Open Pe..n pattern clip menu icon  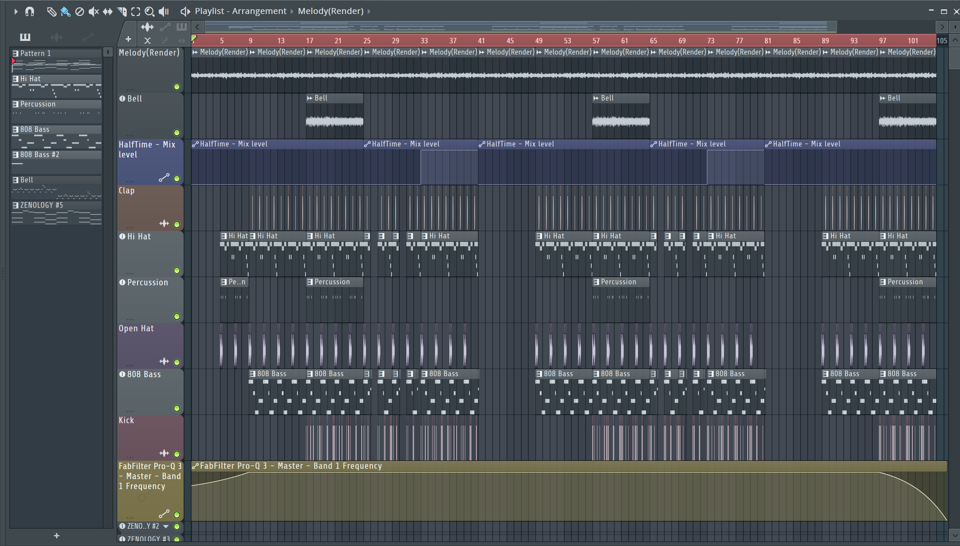pos(224,282)
